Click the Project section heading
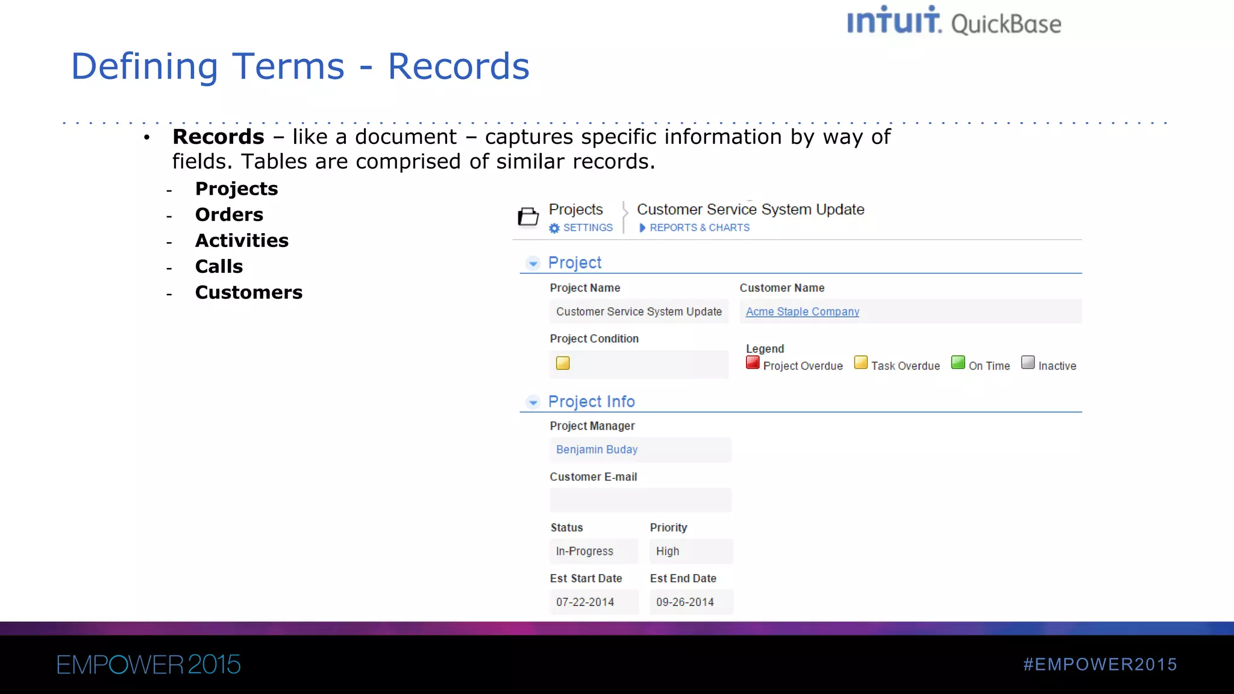Image resolution: width=1234 pixels, height=694 pixels. (x=575, y=263)
